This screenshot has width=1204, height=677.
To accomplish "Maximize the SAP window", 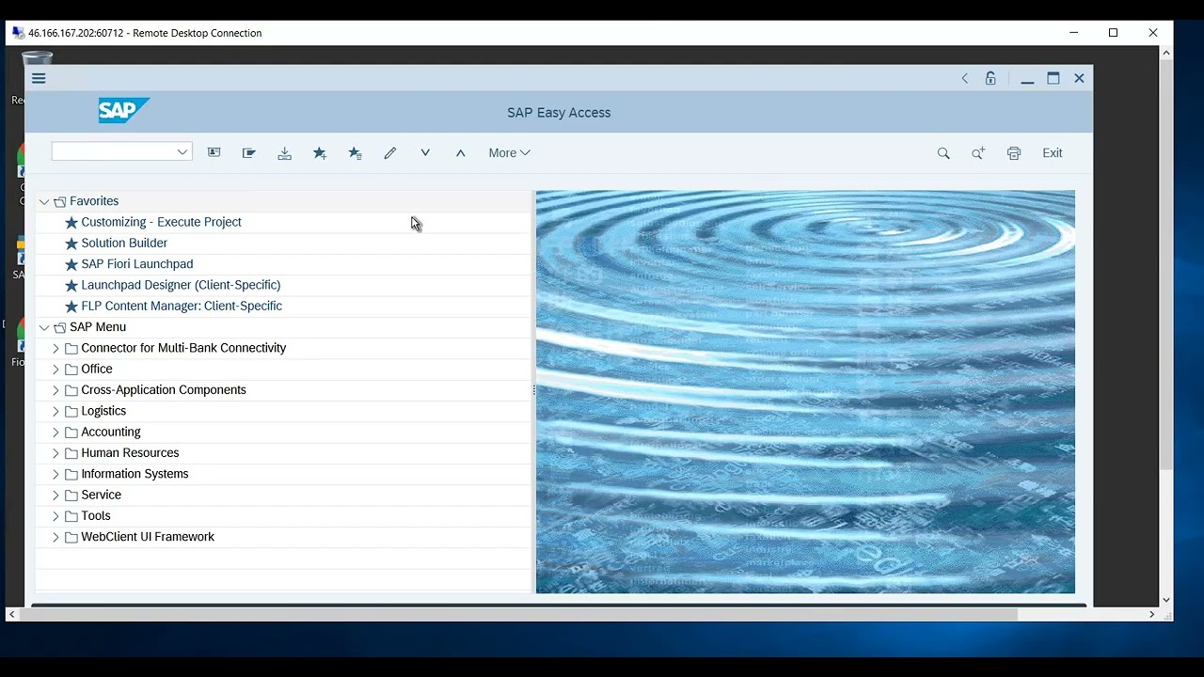I will [x=1053, y=78].
